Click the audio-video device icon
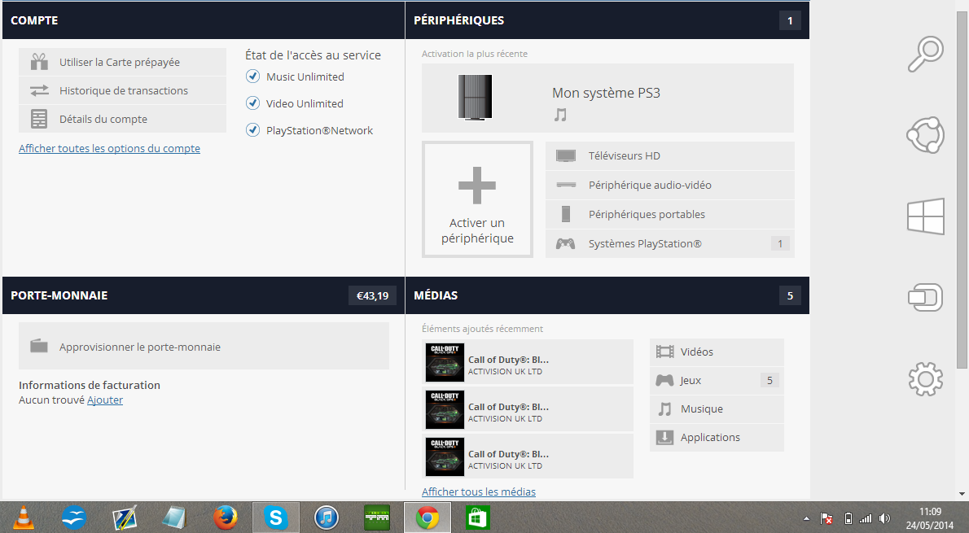 point(565,185)
